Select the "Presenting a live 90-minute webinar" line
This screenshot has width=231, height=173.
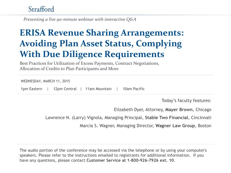click(80, 20)
